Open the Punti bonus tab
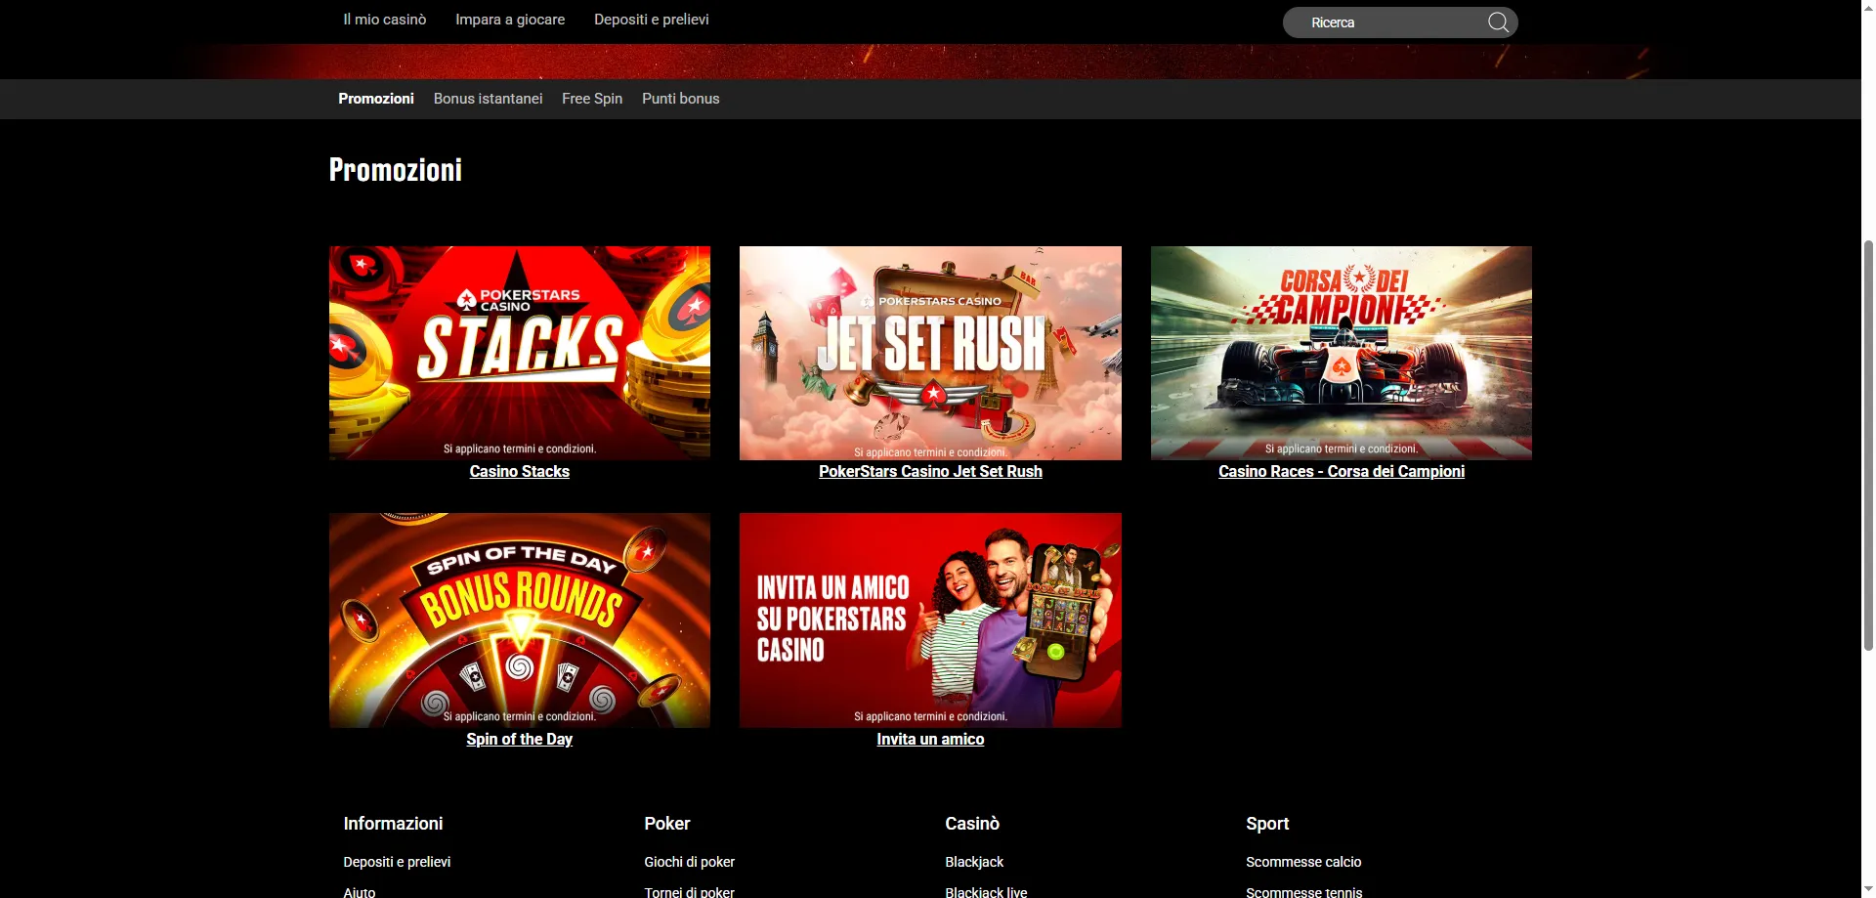The image size is (1876, 898). [x=680, y=99]
